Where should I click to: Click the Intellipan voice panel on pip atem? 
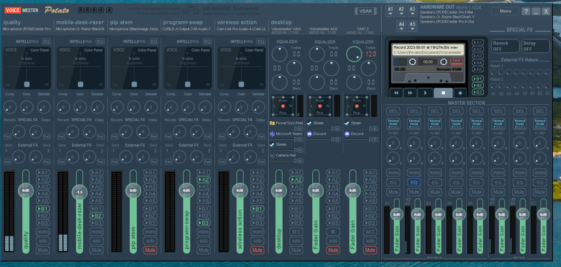(x=134, y=67)
